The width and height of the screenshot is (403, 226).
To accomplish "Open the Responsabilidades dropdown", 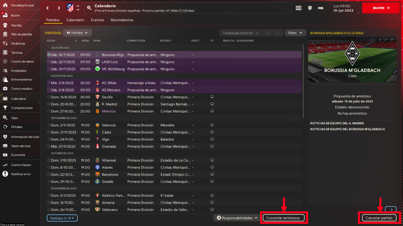I will 237,218.
